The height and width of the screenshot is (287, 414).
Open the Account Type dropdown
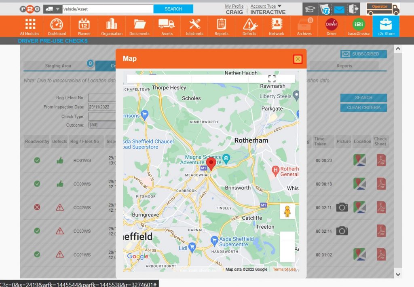(264, 6)
